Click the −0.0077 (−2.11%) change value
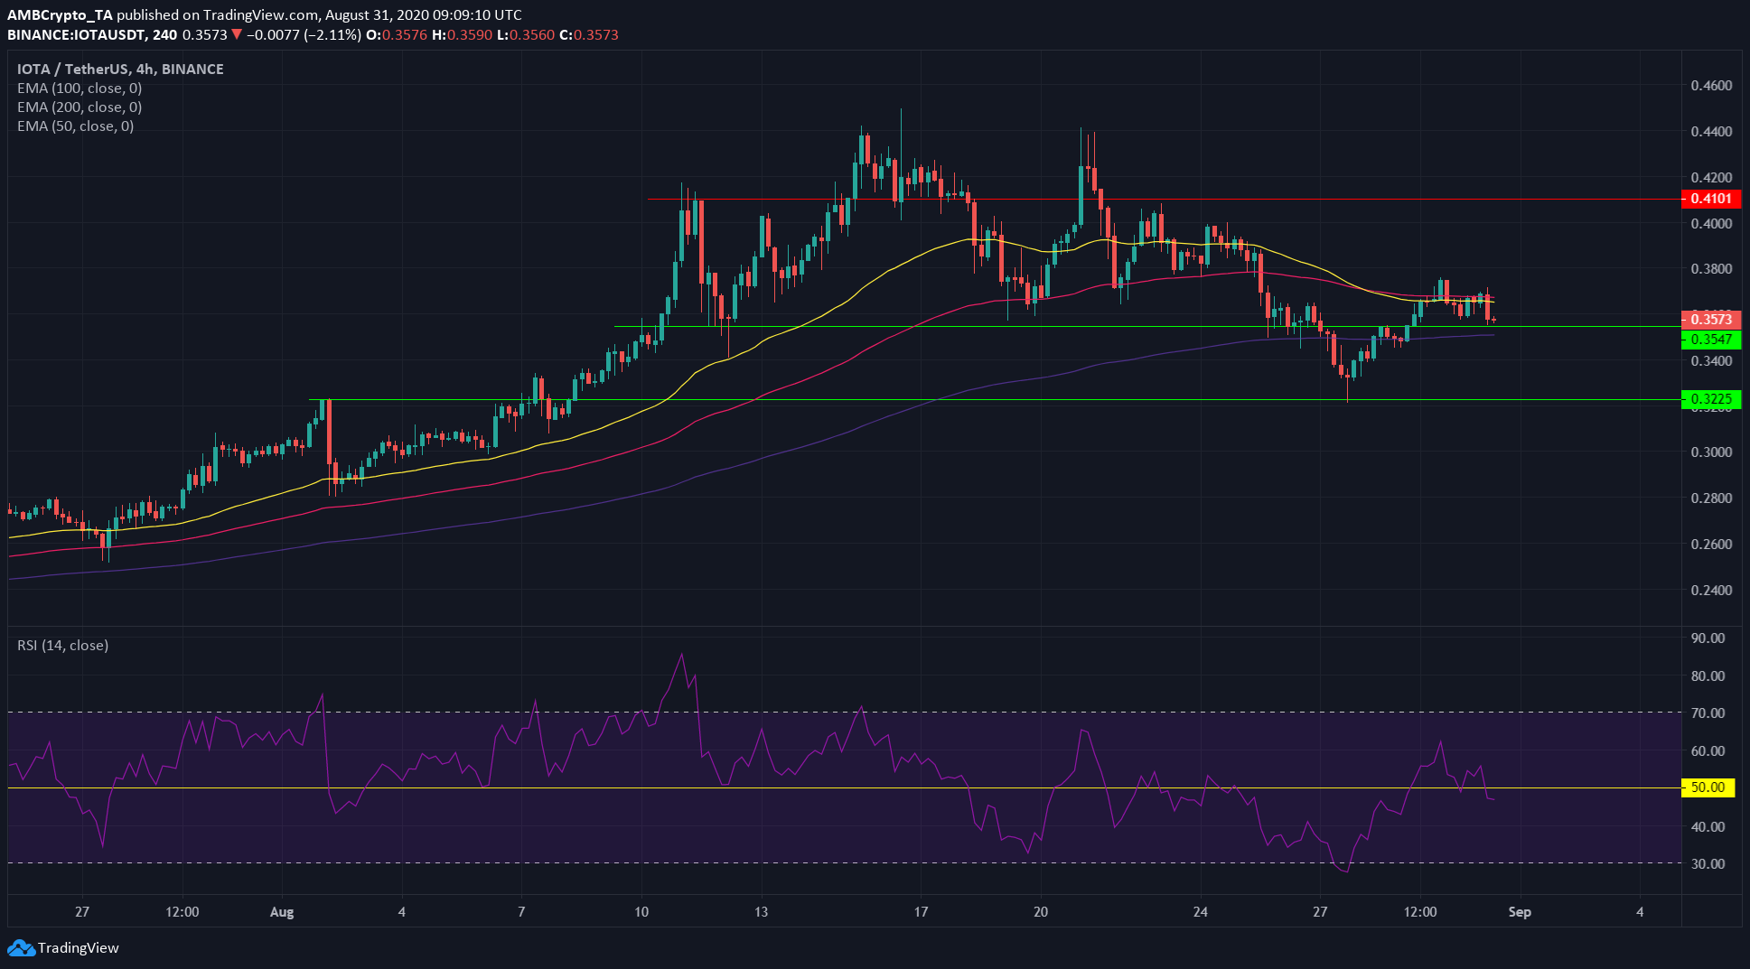The image size is (1750, 969). click(304, 35)
